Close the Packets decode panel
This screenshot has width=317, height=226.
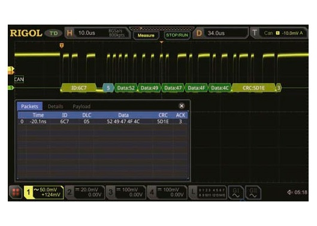pyautogui.click(x=182, y=106)
